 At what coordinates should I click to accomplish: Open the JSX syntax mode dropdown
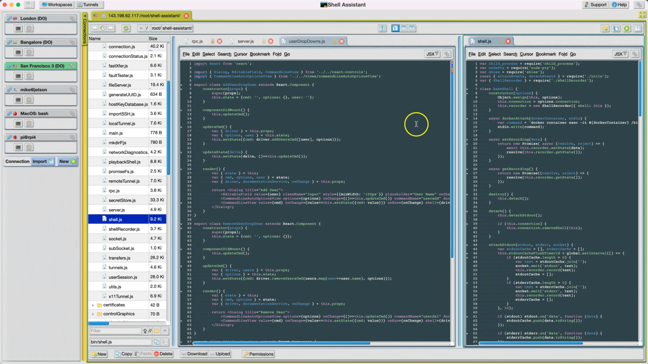pos(432,54)
